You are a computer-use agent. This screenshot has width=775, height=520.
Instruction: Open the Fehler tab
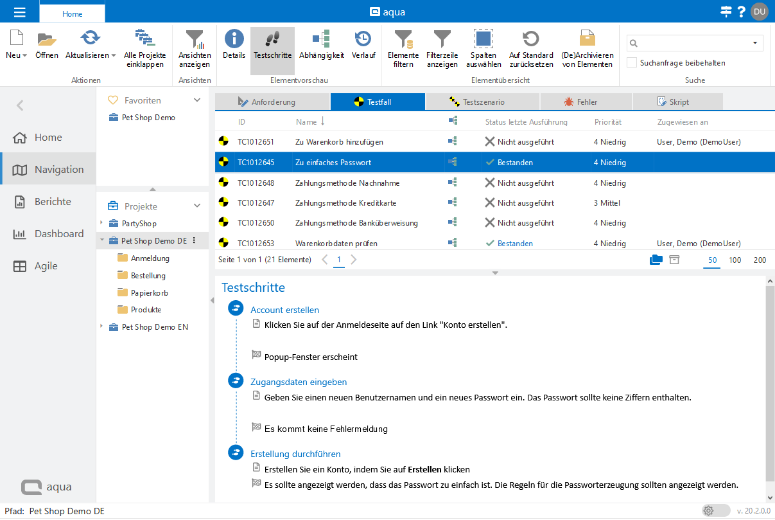586,102
